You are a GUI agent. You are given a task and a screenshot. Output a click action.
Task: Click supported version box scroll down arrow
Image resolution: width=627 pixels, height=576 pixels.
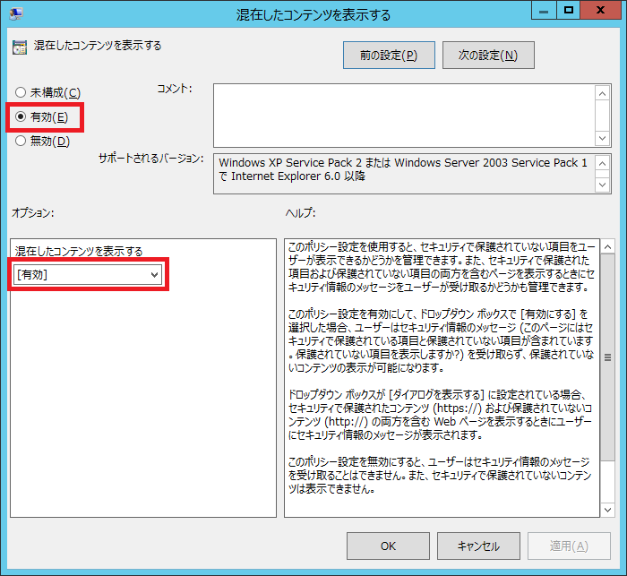[603, 185]
